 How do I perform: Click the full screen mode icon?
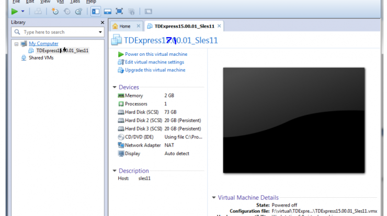[x=119, y=11]
